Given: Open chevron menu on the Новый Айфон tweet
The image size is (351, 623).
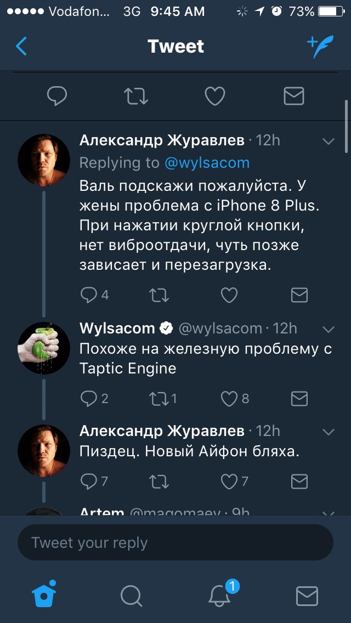Looking at the screenshot, I should pos(329,432).
